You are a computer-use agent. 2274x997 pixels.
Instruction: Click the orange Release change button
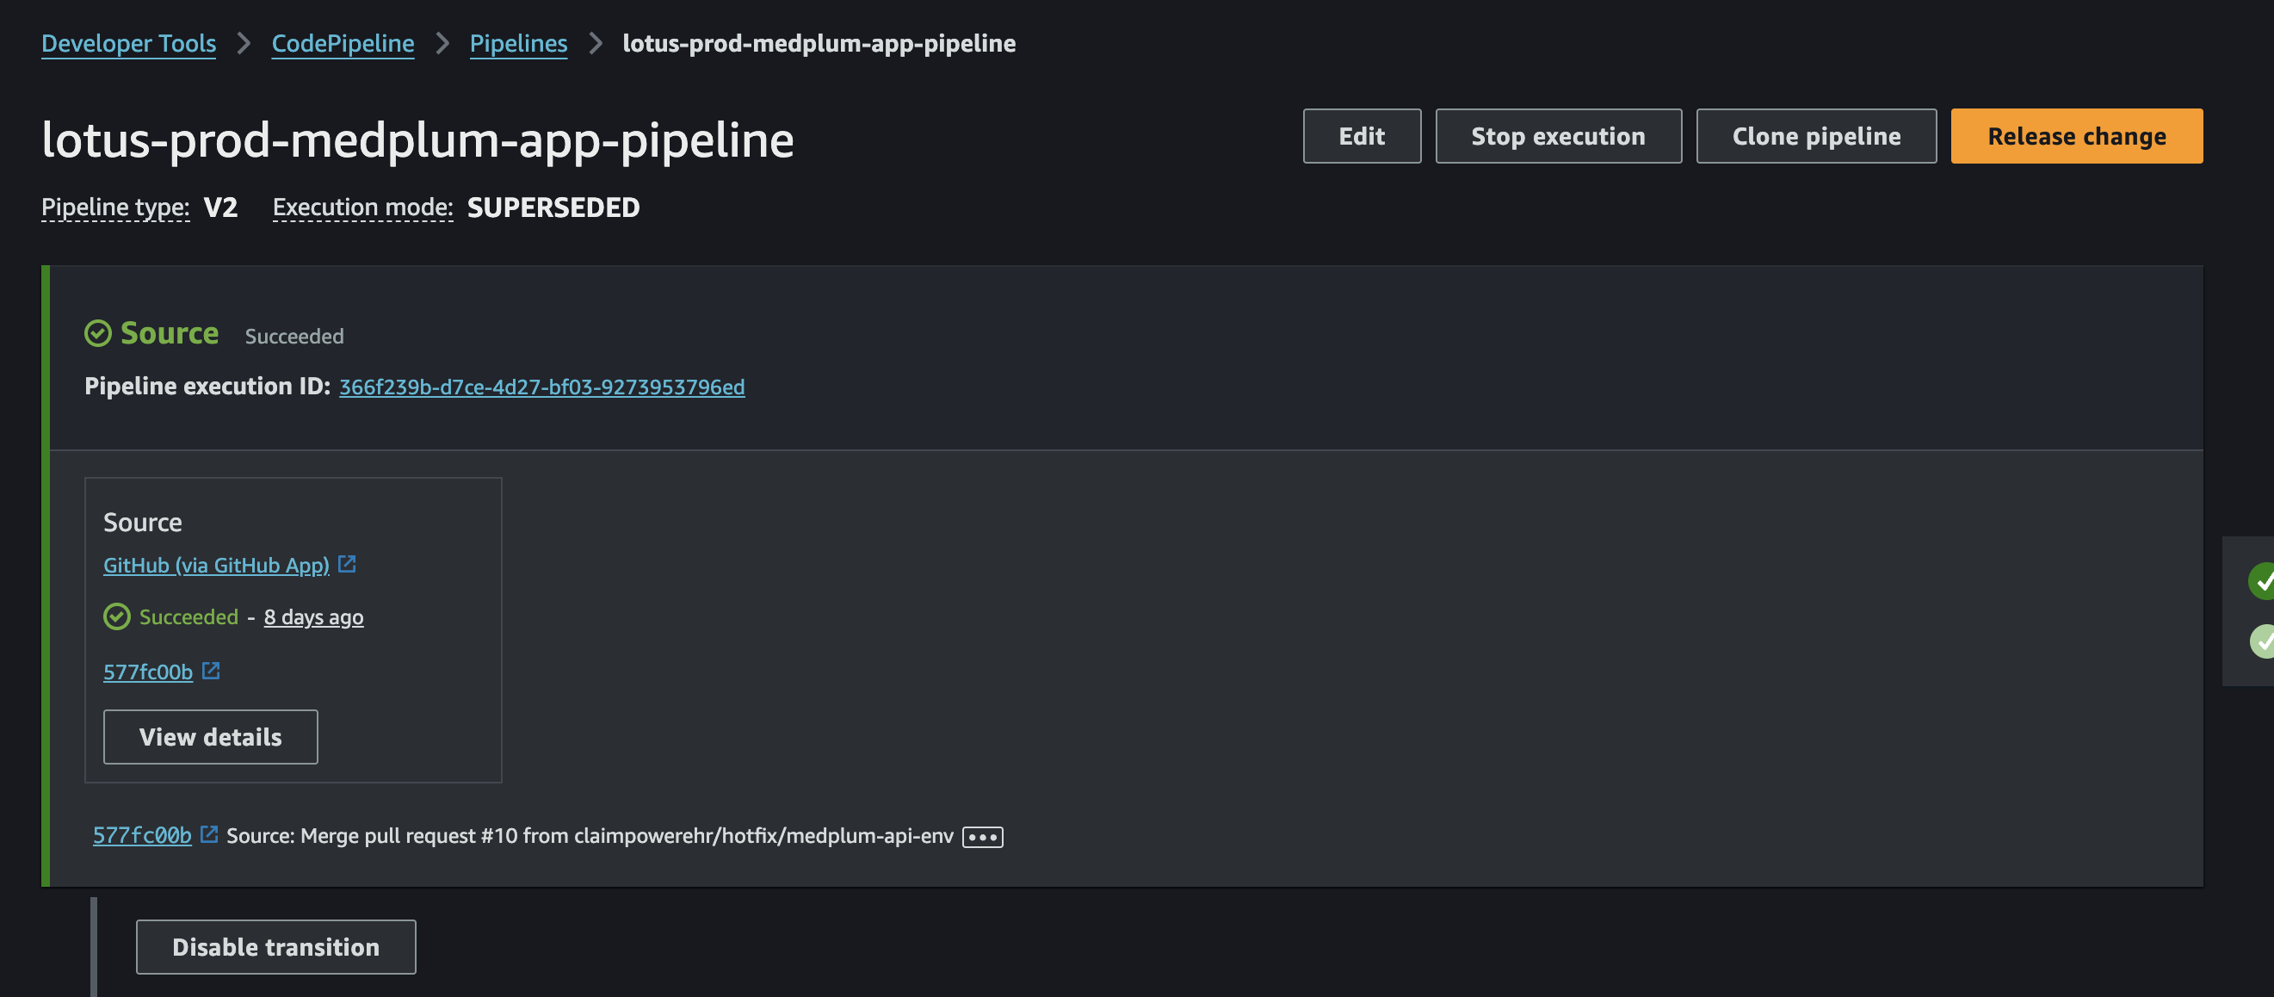(x=2076, y=136)
